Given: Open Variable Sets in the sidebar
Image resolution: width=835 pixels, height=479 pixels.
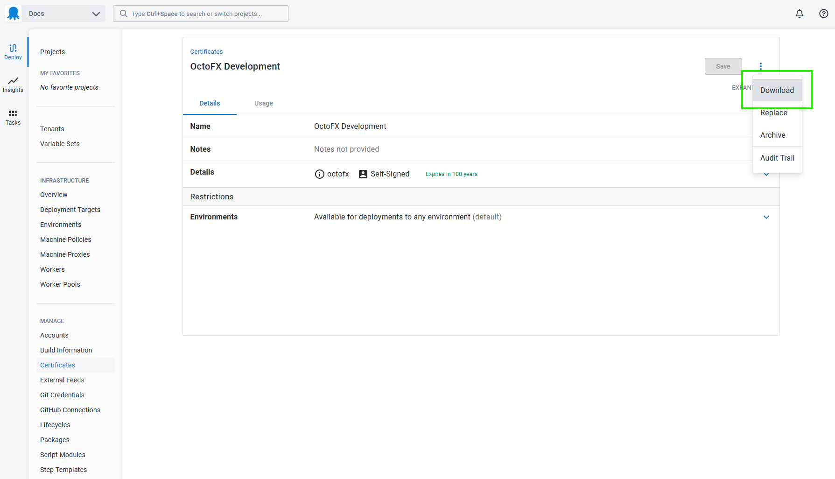Looking at the screenshot, I should click(x=60, y=144).
